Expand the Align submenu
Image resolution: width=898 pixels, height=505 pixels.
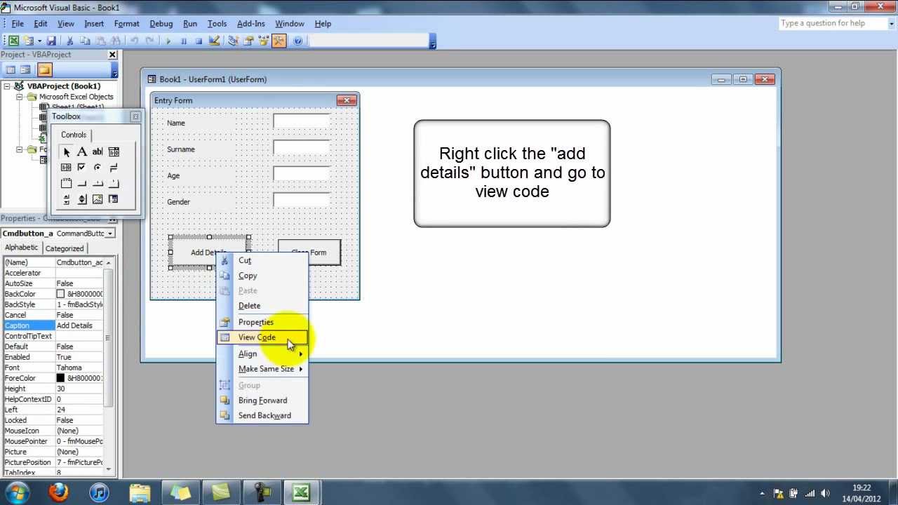[x=262, y=353]
